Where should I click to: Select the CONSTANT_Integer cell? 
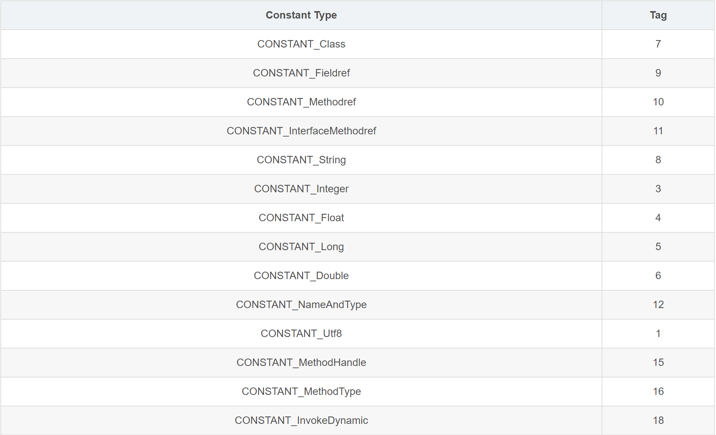[301, 189]
